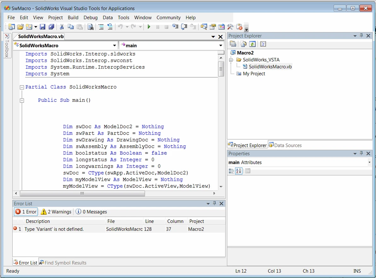Select SolidWorksMacro.vb in Project Explorer

(x=270, y=67)
